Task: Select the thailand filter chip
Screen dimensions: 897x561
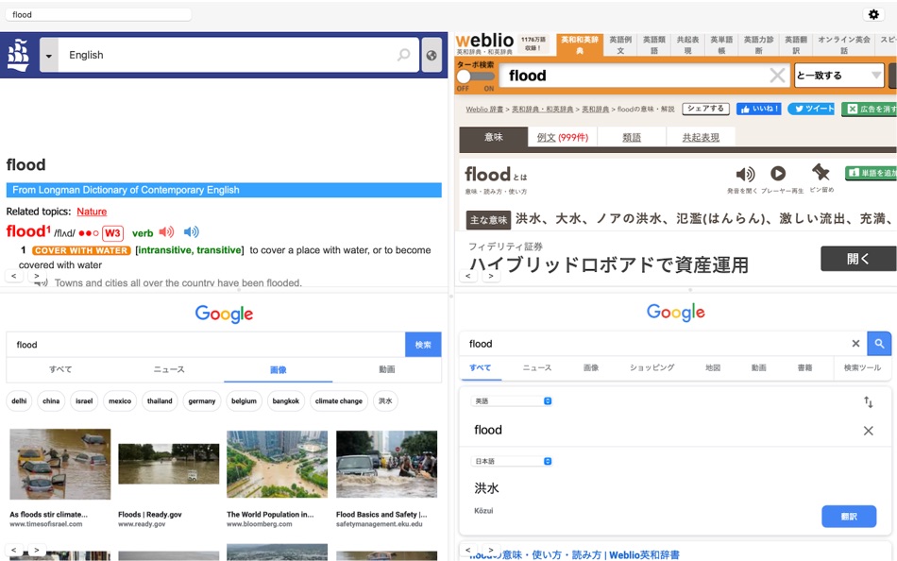Action: point(160,400)
